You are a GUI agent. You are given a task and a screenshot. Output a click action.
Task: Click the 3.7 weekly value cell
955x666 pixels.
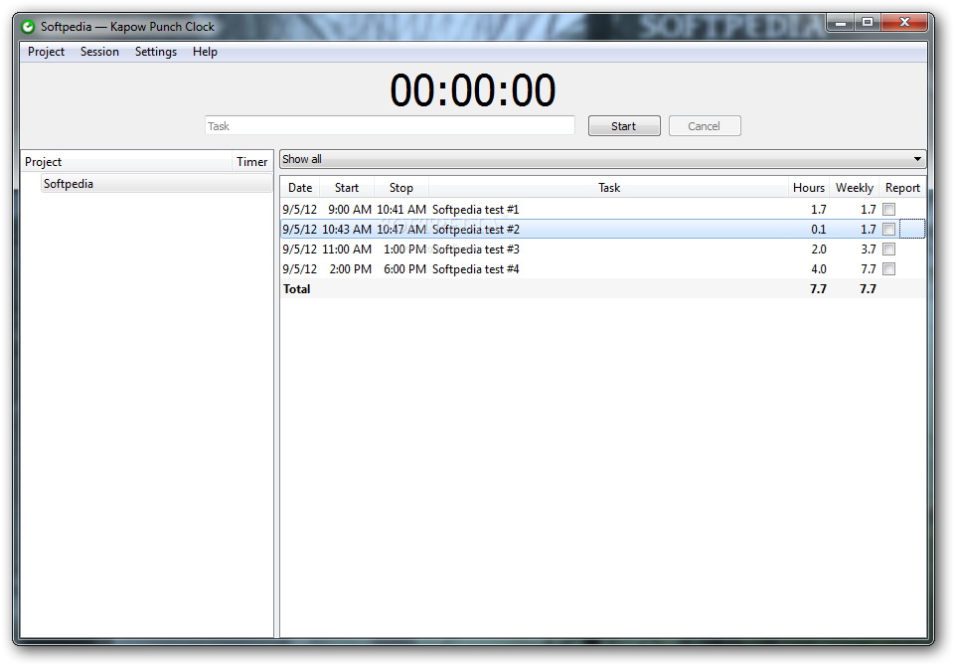[869, 250]
